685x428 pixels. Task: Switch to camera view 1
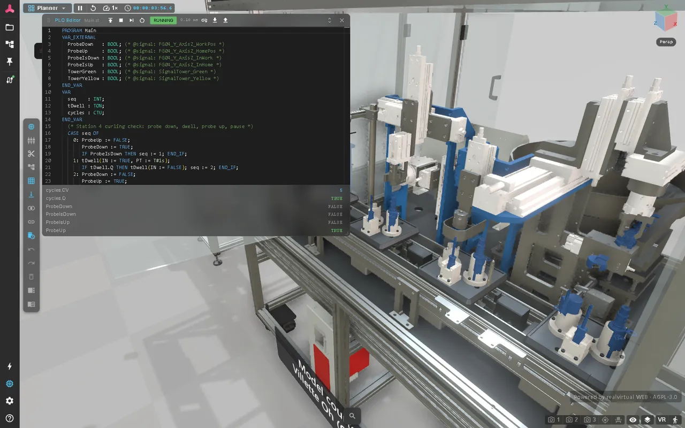click(554, 420)
